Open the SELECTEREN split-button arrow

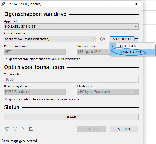136,39
